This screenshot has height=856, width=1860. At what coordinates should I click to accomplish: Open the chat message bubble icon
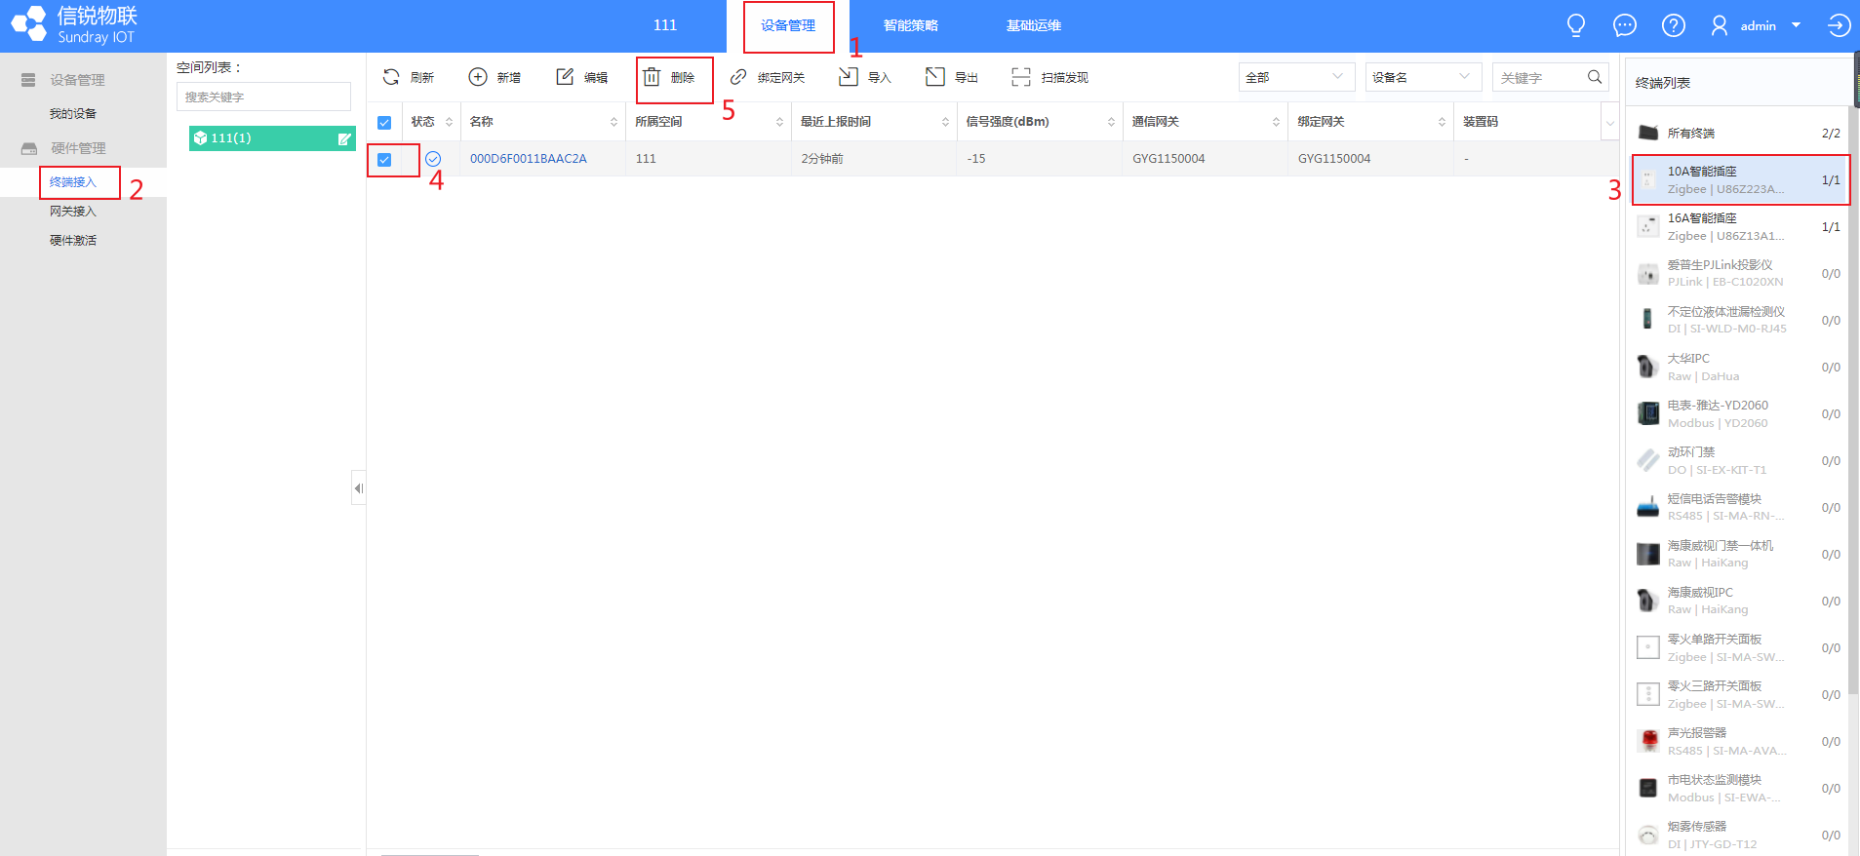pos(1624,25)
